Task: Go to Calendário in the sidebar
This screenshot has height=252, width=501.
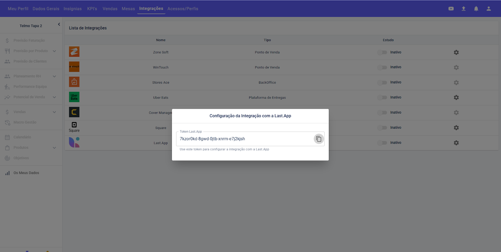Action: pyautogui.click(x=22, y=137)
